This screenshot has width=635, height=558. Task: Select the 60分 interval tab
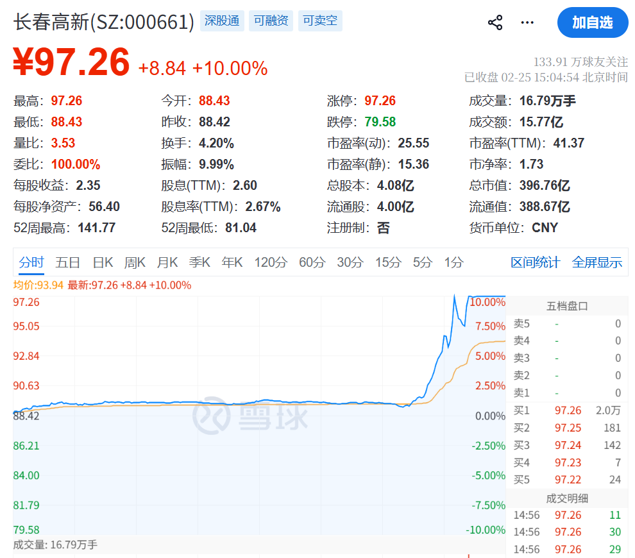(312, 262)
